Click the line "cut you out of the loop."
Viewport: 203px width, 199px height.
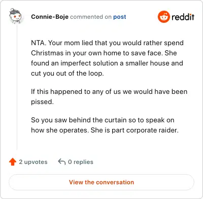(67, 74)
